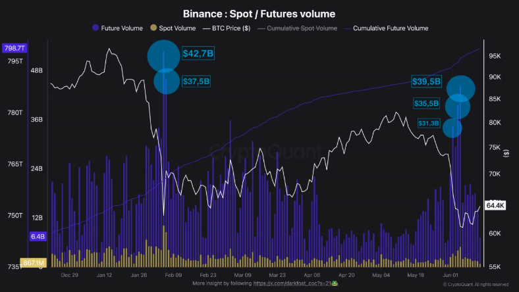Click the Dec 29 date axis label
This screenshot has width=519, height=292.
click(70, 275)
